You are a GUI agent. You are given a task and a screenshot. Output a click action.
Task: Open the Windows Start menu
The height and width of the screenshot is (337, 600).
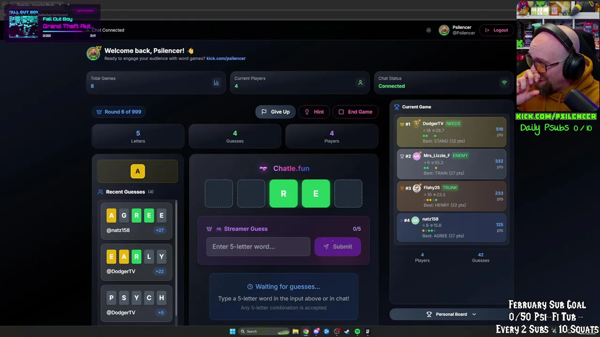point(232,331)
